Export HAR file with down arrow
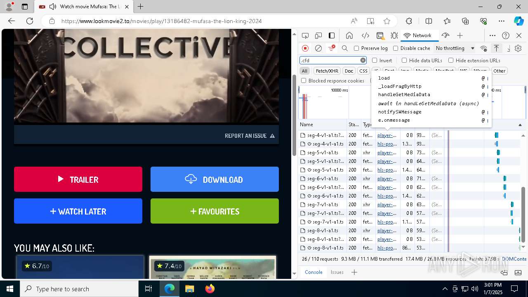The image size is (528, 297). click(508, 48)
